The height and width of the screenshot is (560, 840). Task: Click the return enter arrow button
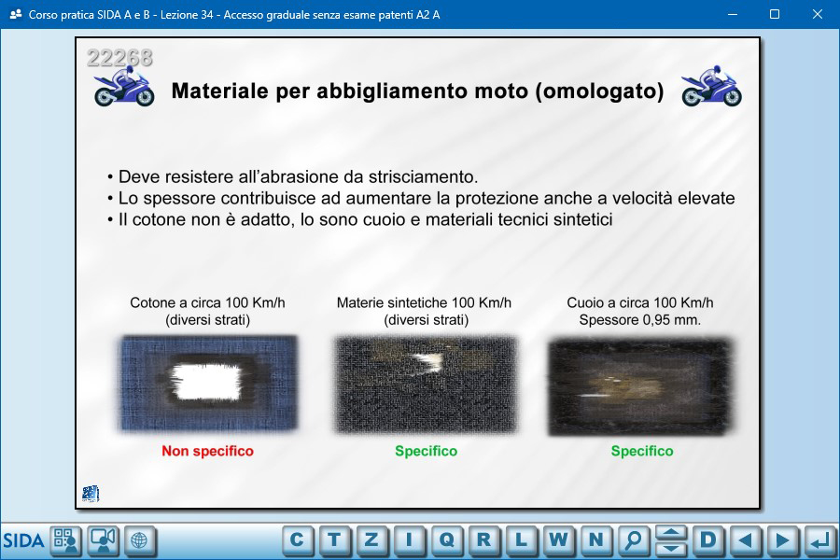[819, 539]
